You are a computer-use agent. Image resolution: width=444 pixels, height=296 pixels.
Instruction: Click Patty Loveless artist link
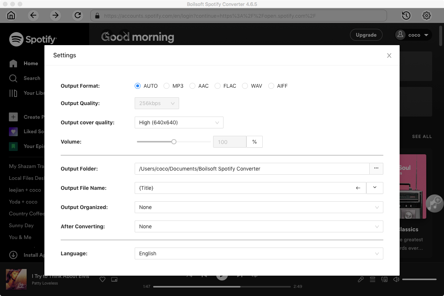45,283
